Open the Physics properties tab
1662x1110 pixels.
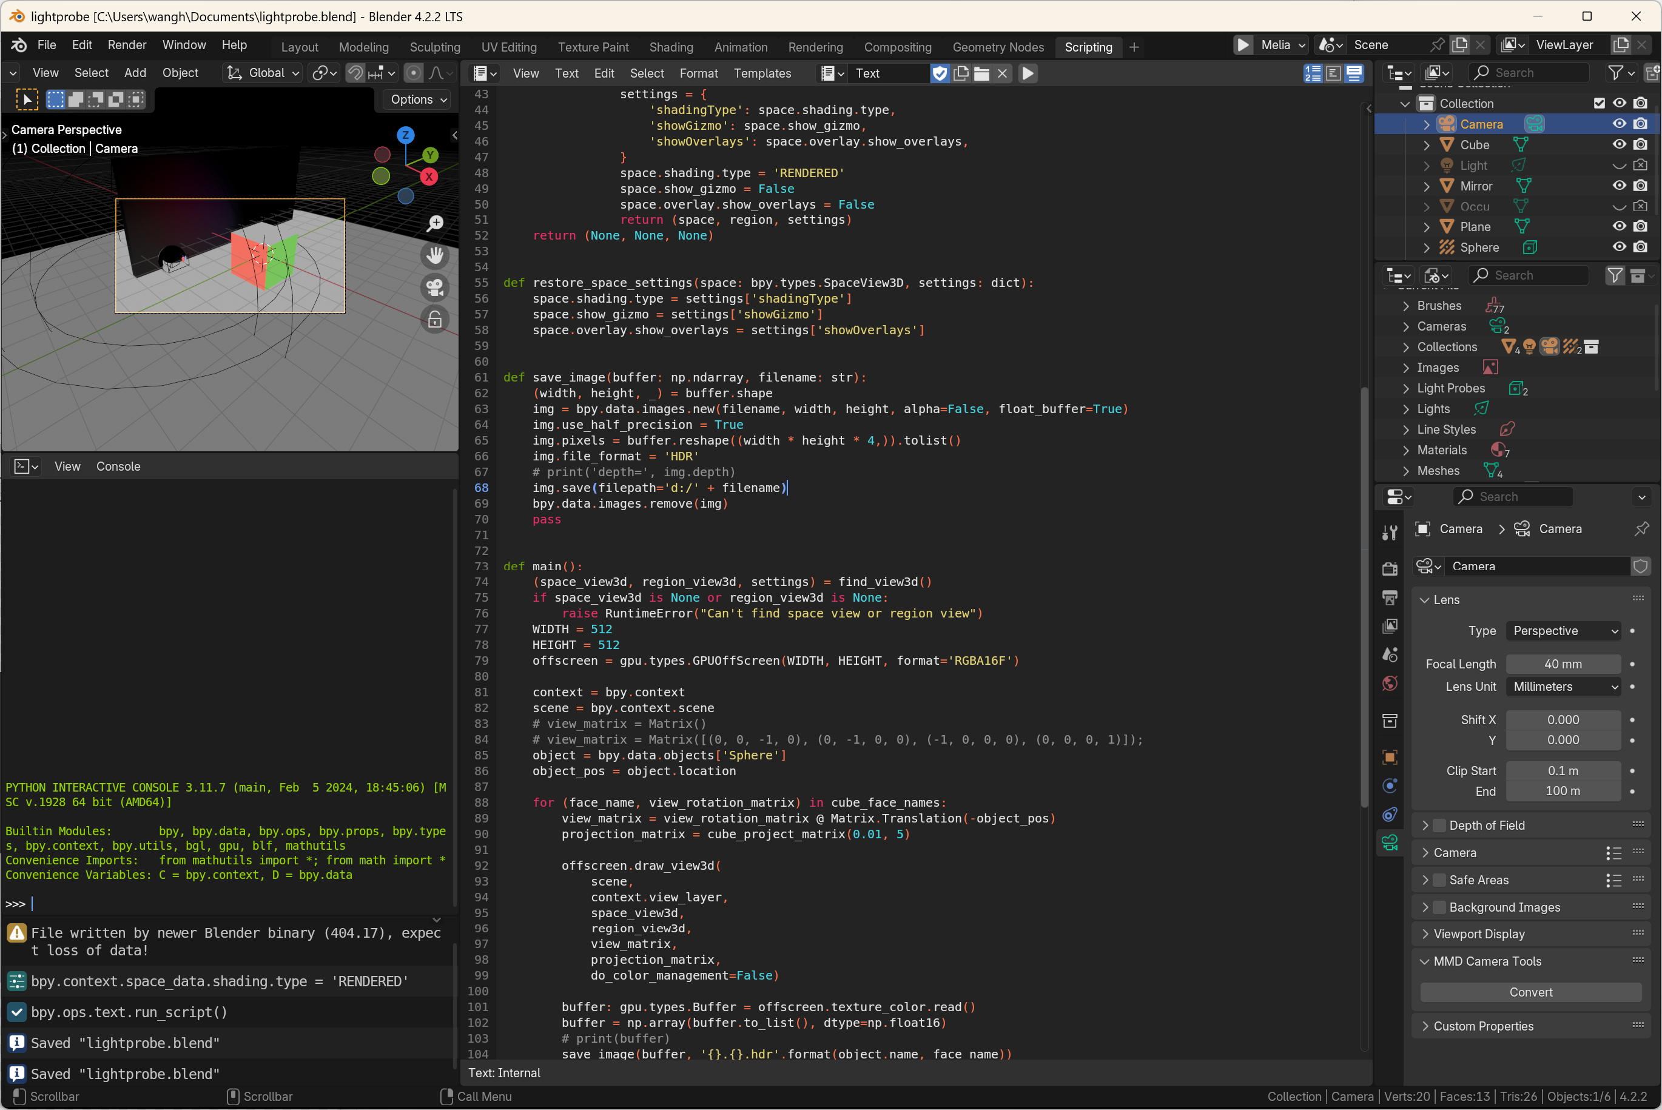coord(1390,785)
